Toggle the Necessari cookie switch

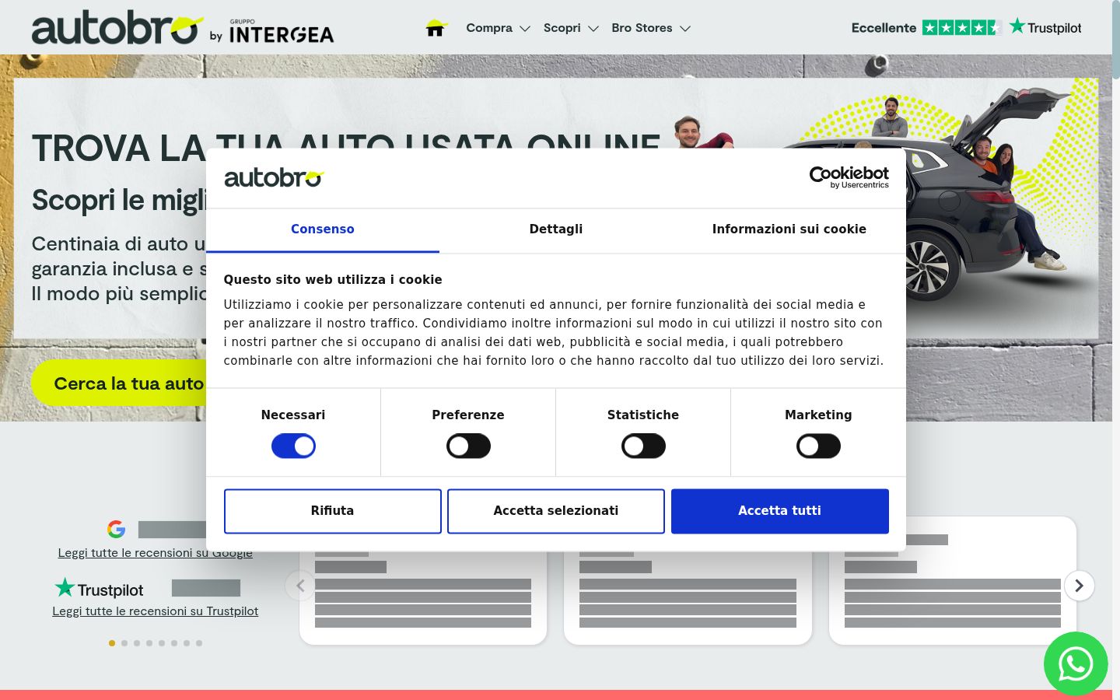point(293,446)
